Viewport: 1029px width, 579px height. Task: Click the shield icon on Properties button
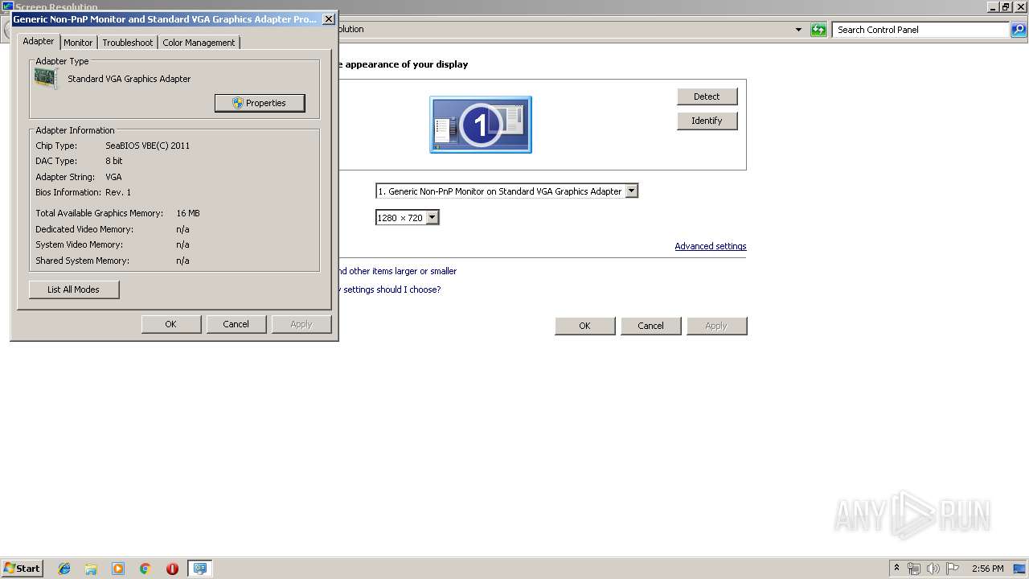coord(237,103)
